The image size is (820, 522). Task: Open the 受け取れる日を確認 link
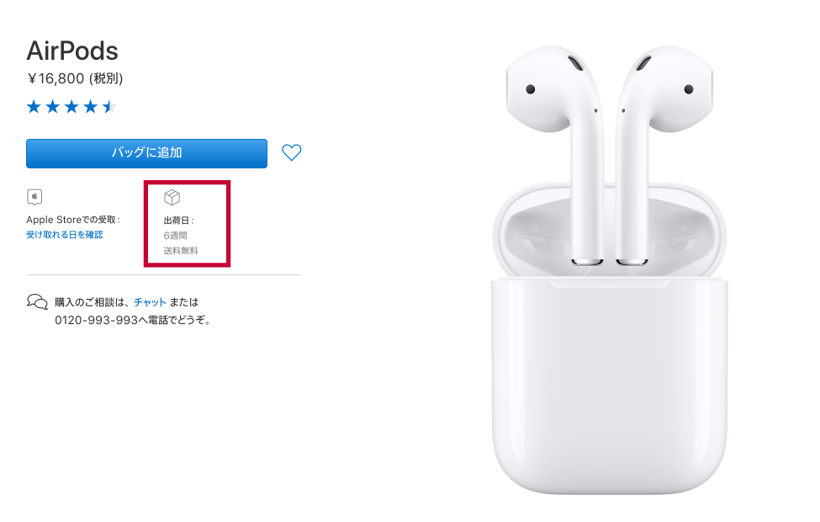tap(64, 235)
